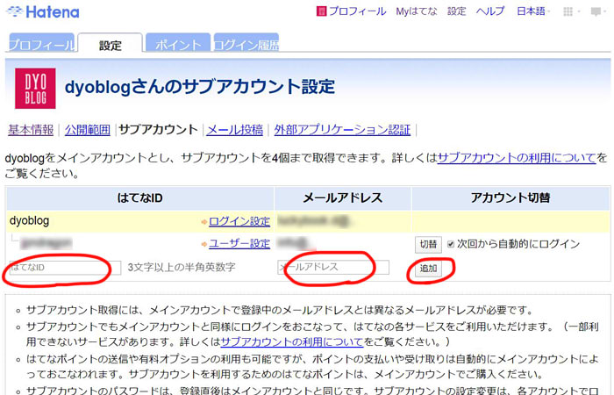The image size is (614, 395).
Task: Open the プロフィール link in header
Action: (357, 11)
